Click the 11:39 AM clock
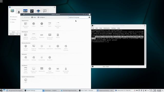Viewport: 164px width, 92px height. [155, 90]
